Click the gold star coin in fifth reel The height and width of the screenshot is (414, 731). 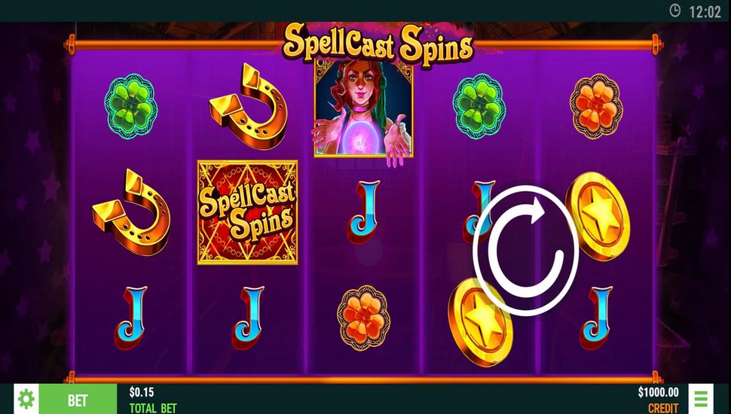(x=598, y=216)
